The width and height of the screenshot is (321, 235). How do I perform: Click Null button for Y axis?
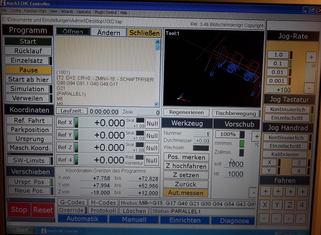[x=152, y=136]
